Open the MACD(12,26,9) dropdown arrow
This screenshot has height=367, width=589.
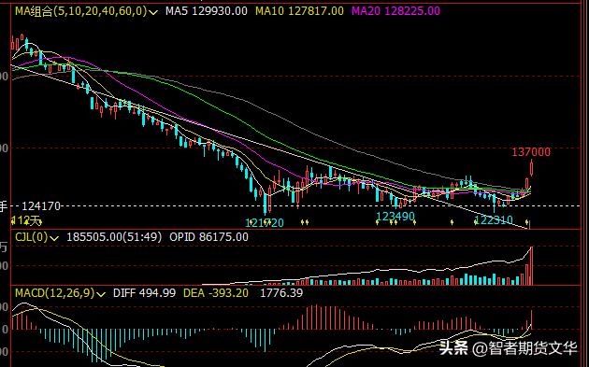101,294
